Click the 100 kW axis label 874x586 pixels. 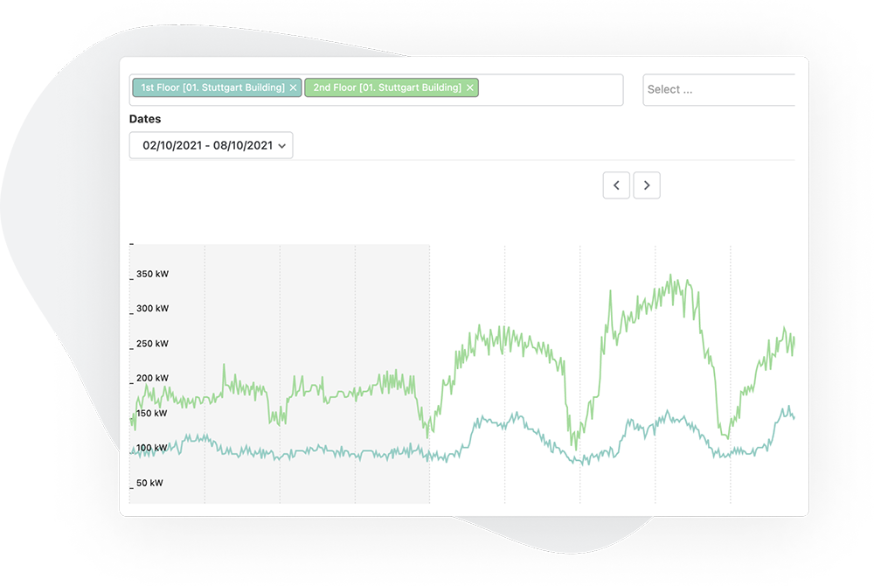[x=152, y=449]
